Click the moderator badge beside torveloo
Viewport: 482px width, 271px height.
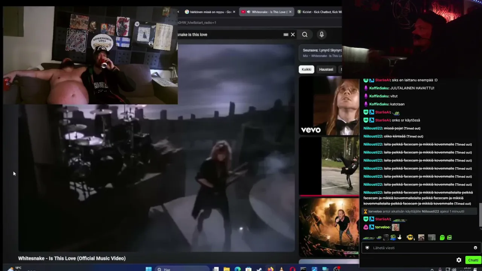372,227
